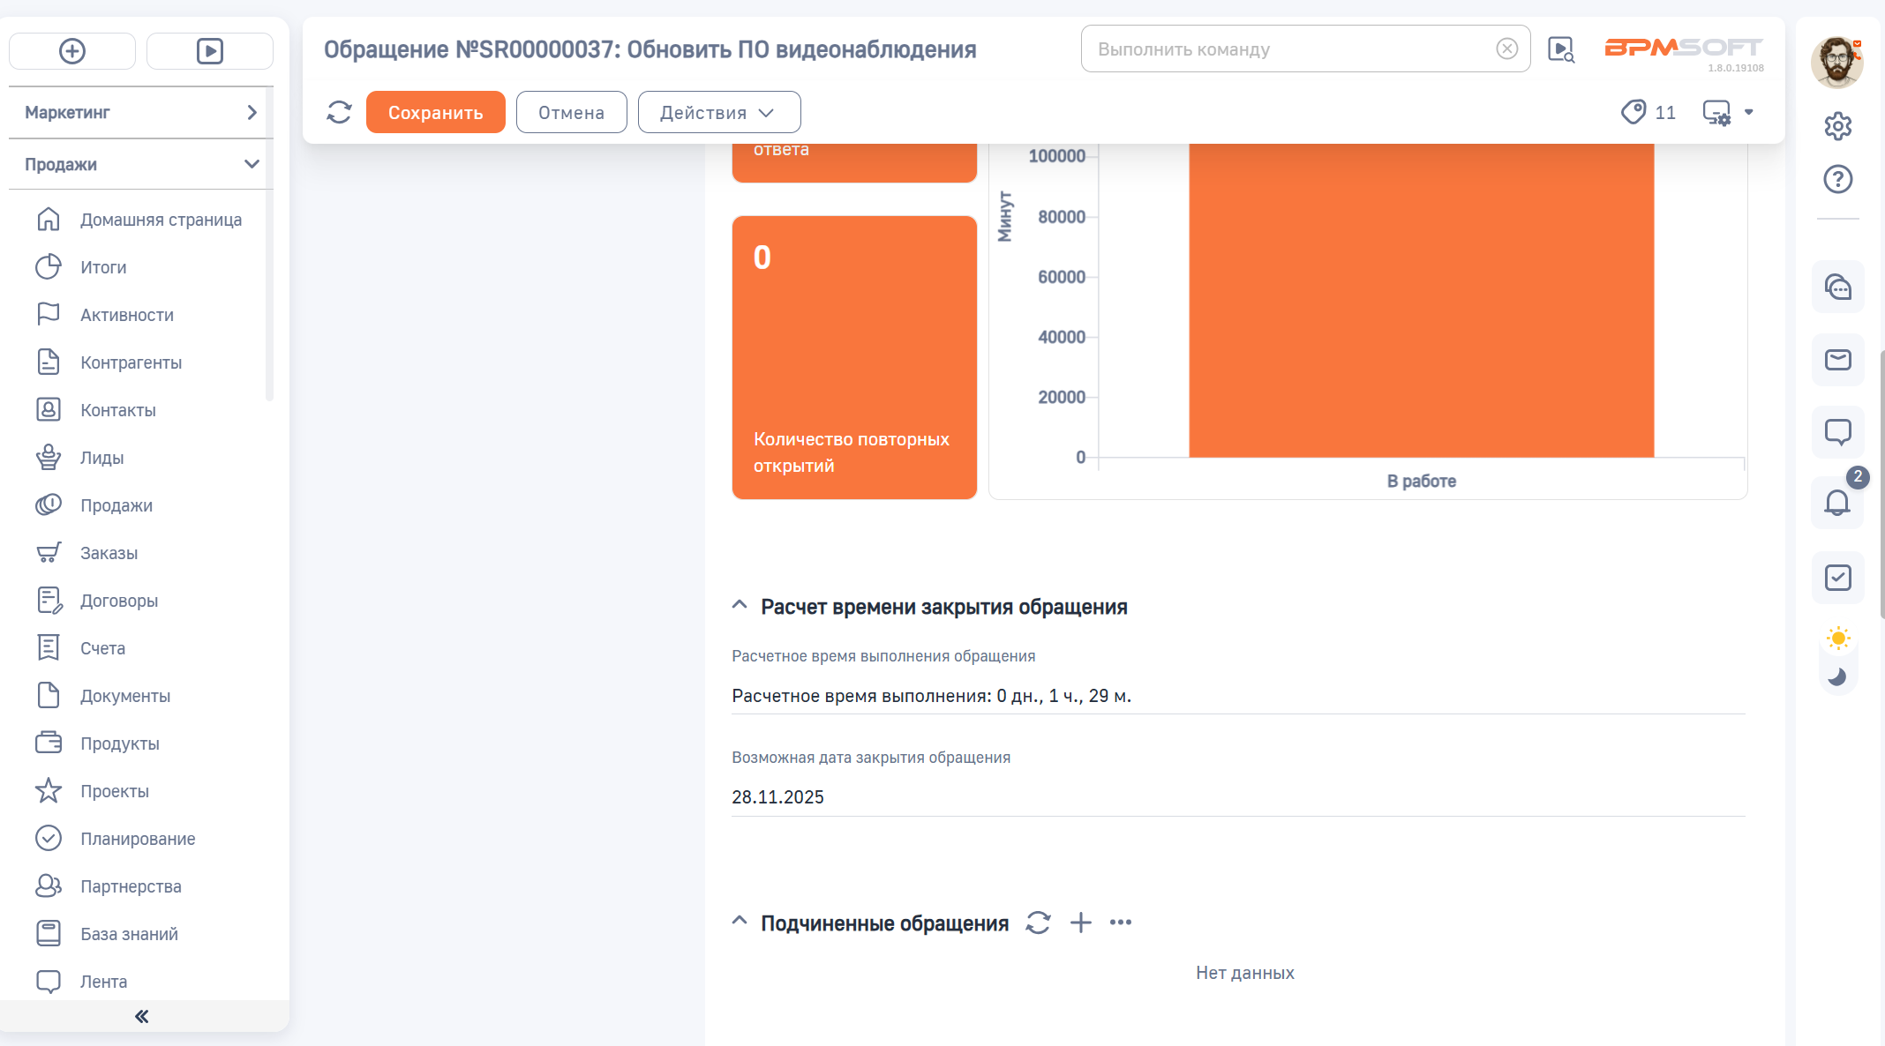Switch to dark theme with moon toggle

1838,676
